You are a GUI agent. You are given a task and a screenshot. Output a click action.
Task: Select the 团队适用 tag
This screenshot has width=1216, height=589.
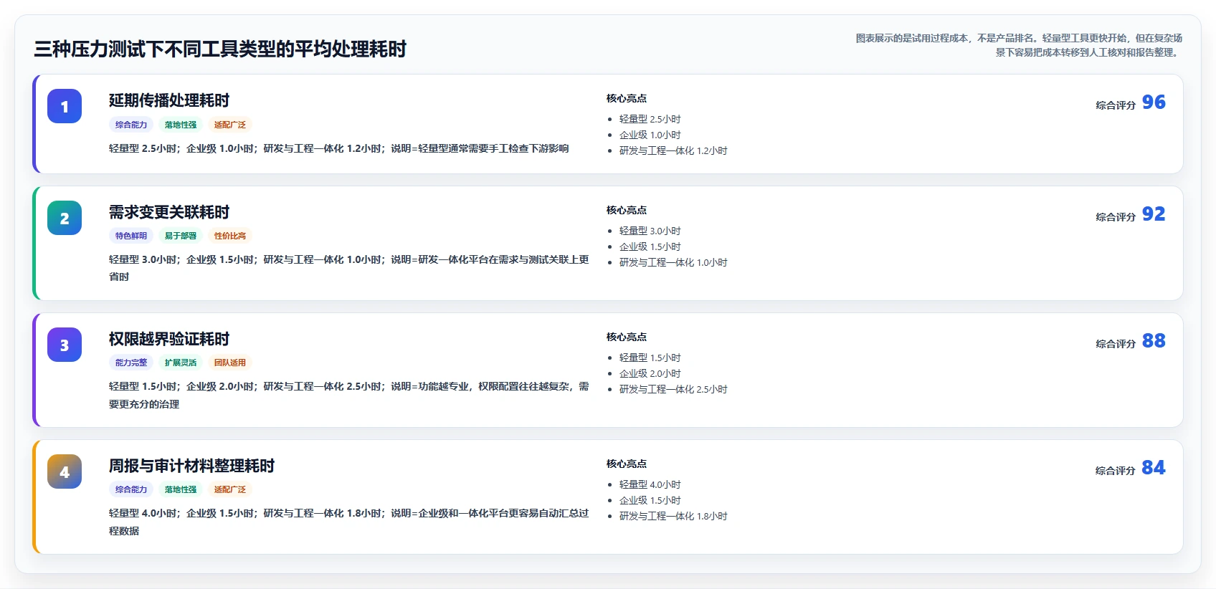coord(230,363)
